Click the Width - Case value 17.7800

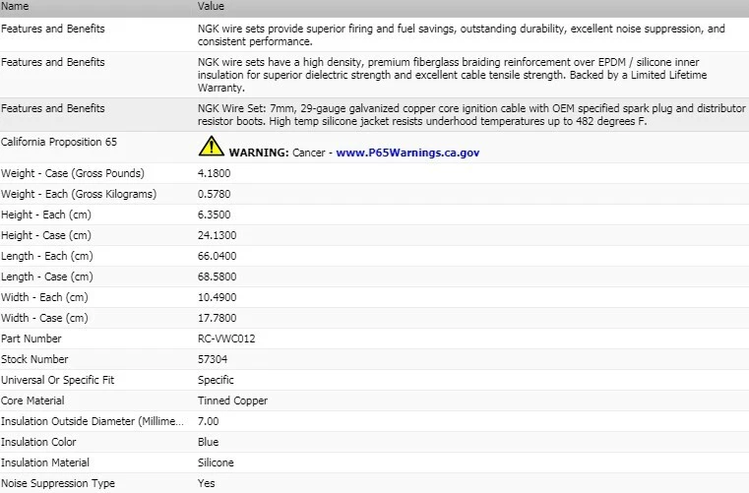pyautogui.click(x=217, y=318)
